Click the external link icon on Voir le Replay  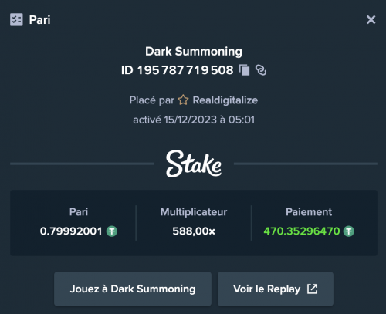(312, 289)
